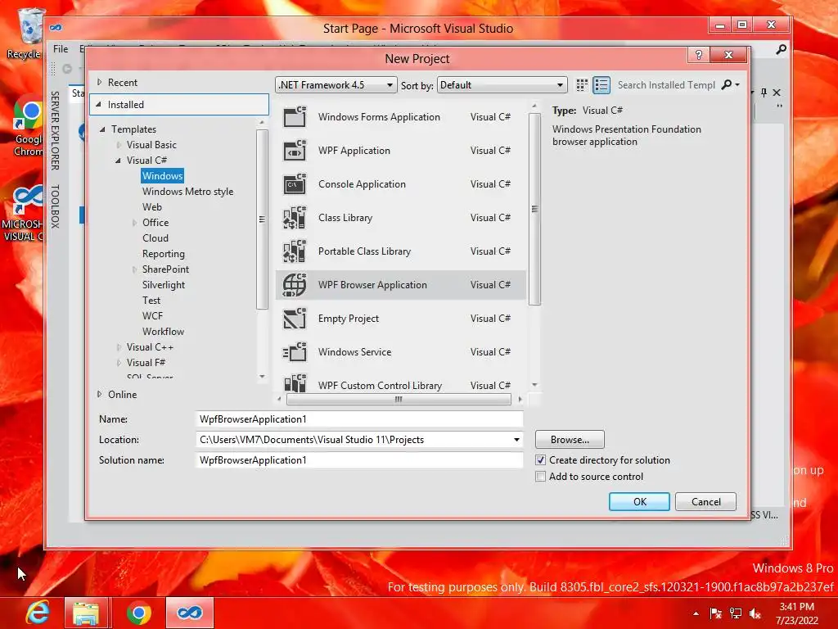Select the Class Library template icon
The image size is (838, 629).
point(295,218)
